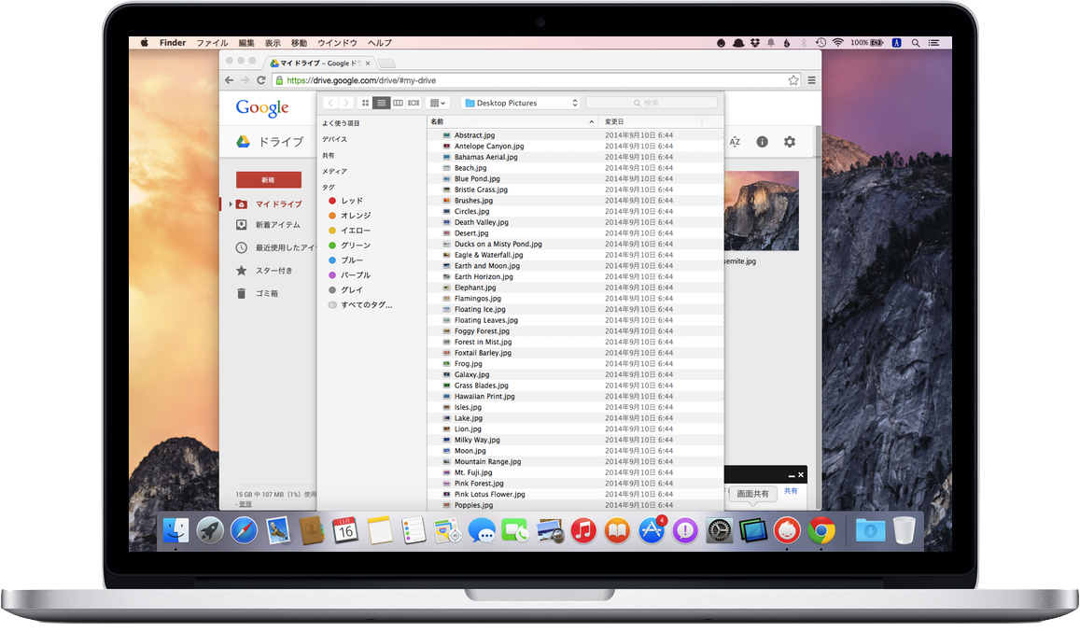
Task: Open App Store icon with badge
Action: (x=651, y=530)
